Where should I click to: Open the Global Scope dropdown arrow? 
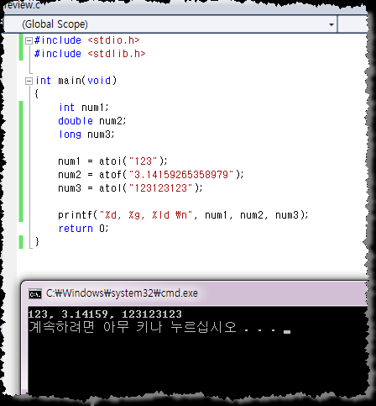coord(332,24)
